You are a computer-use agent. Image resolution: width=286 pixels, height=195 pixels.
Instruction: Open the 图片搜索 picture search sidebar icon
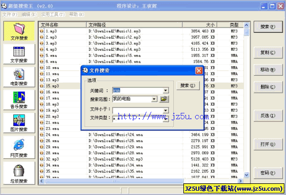[19, 123]
